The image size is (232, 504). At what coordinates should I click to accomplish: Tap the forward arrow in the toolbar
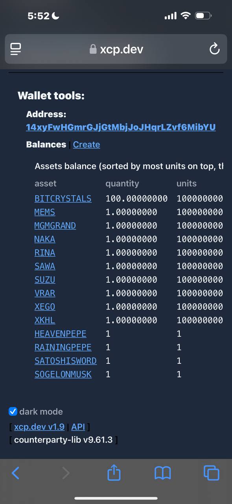66,473
